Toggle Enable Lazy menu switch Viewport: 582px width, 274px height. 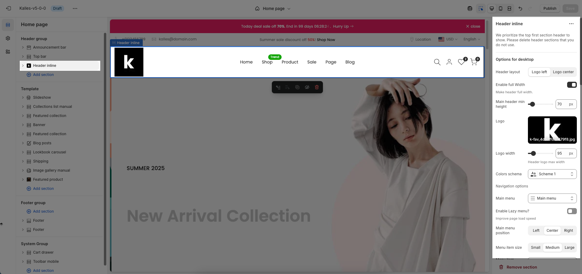[x=572, y=211]
